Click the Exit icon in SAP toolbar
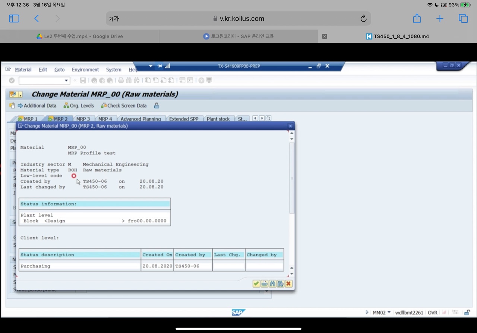Screen dimensions: 477x333 point(102,80)
